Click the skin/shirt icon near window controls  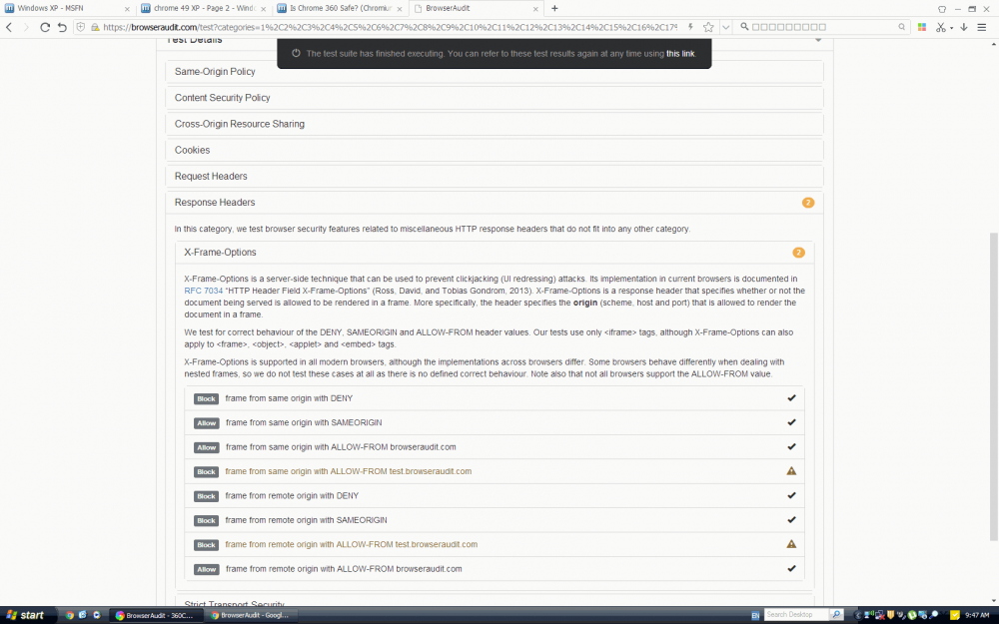coord(942,9)
